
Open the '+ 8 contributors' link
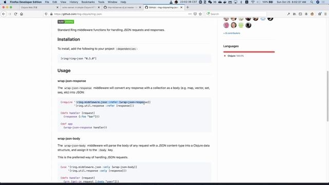[232, 33]
